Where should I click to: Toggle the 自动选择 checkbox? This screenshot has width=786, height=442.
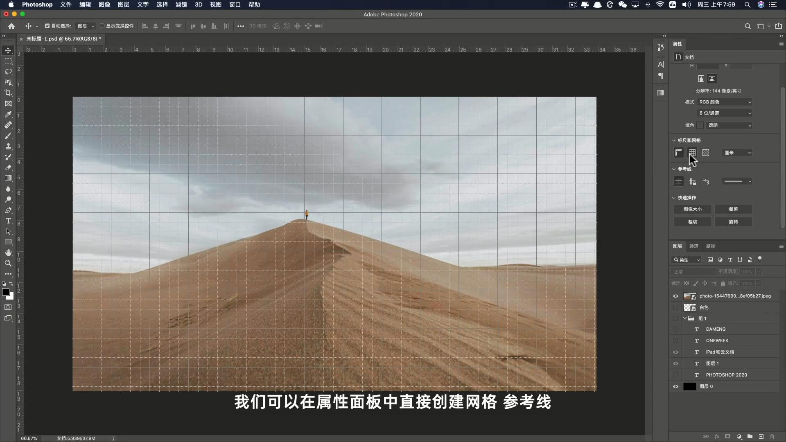[47, 26]
